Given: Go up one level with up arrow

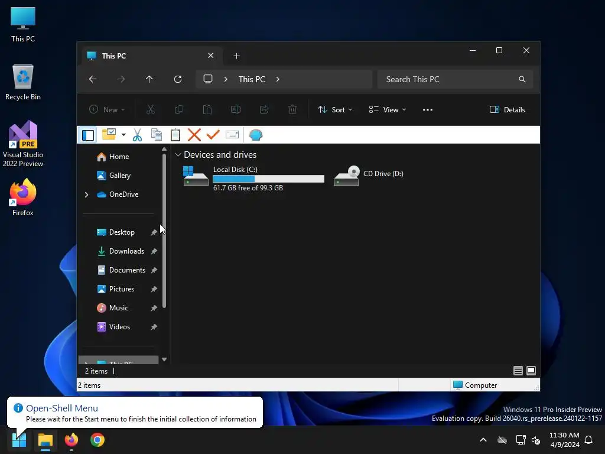Looking at the screenshot, I should (x=149, y=79).
